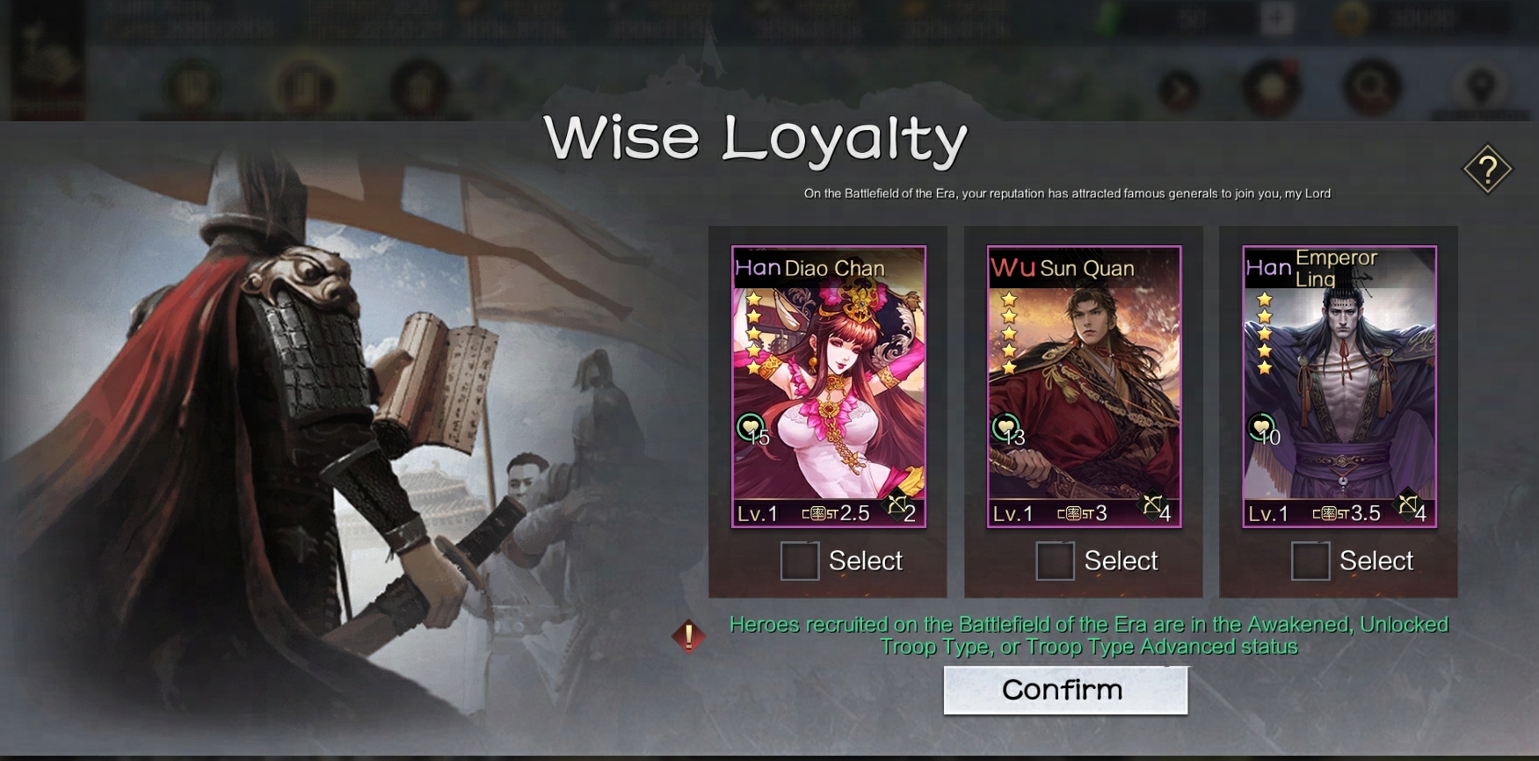This screenshot has width=1539, height=761.
Task: Tick the Select checkbox under Emperor Ling
Action: coord(1310,561)
